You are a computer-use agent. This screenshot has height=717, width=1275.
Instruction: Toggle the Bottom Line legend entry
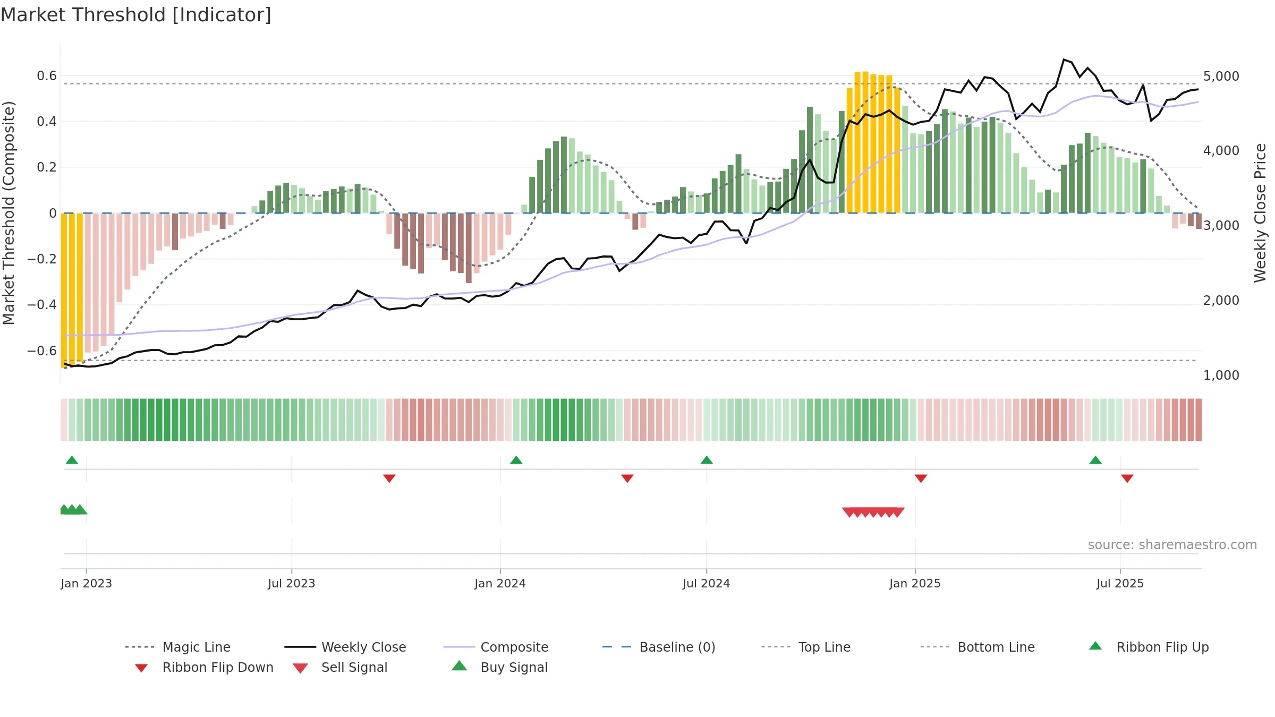pos(977,647)
